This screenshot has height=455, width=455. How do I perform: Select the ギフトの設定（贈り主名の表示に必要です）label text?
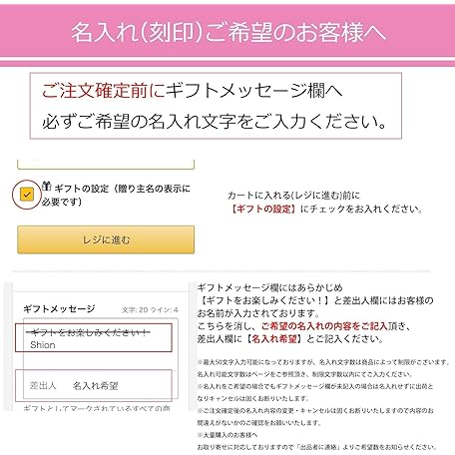[x=116, y=195]
